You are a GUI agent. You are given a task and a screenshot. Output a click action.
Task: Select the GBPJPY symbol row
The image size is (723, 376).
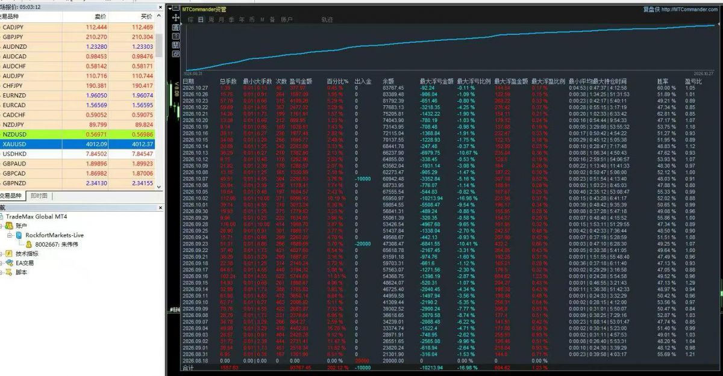78,37
